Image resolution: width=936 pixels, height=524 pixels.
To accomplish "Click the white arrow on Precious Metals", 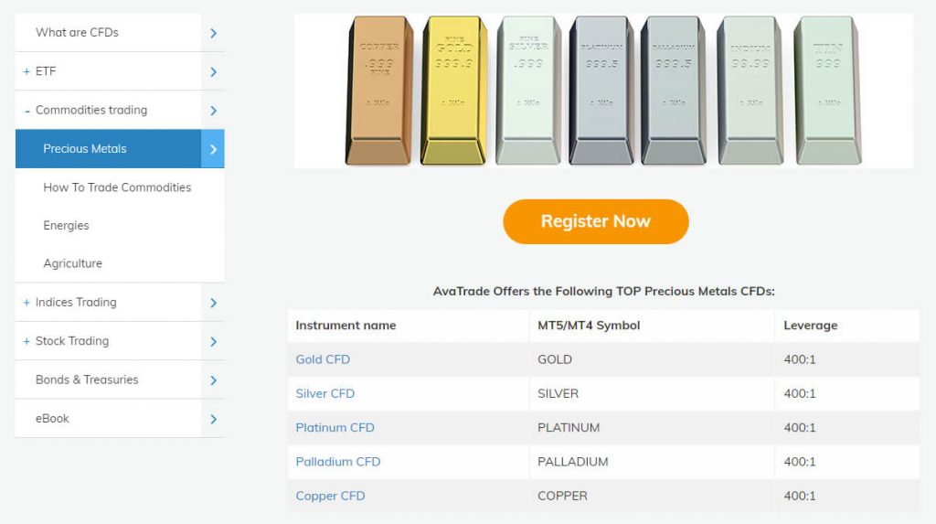I will (x=213, y=149).
